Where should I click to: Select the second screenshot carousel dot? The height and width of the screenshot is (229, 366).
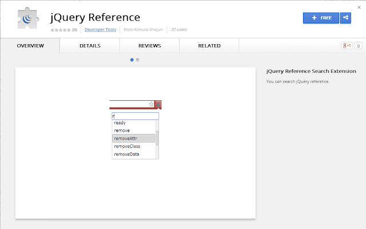click(x=137, y=60)
